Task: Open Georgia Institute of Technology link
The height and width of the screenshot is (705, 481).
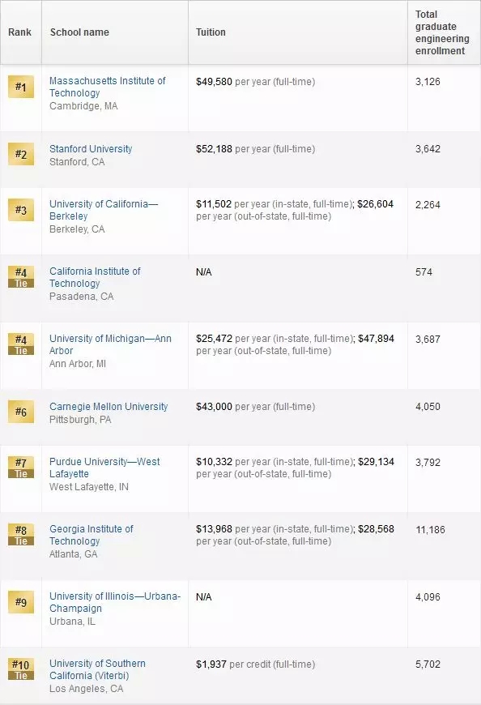Action: pos(92,535)
